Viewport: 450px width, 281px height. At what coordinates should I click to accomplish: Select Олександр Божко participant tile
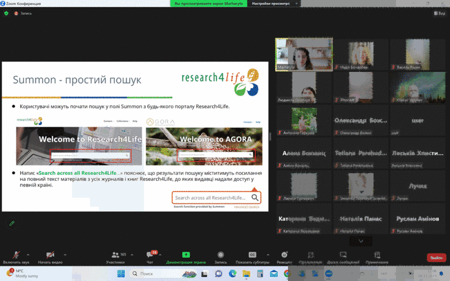coord(361,120)
